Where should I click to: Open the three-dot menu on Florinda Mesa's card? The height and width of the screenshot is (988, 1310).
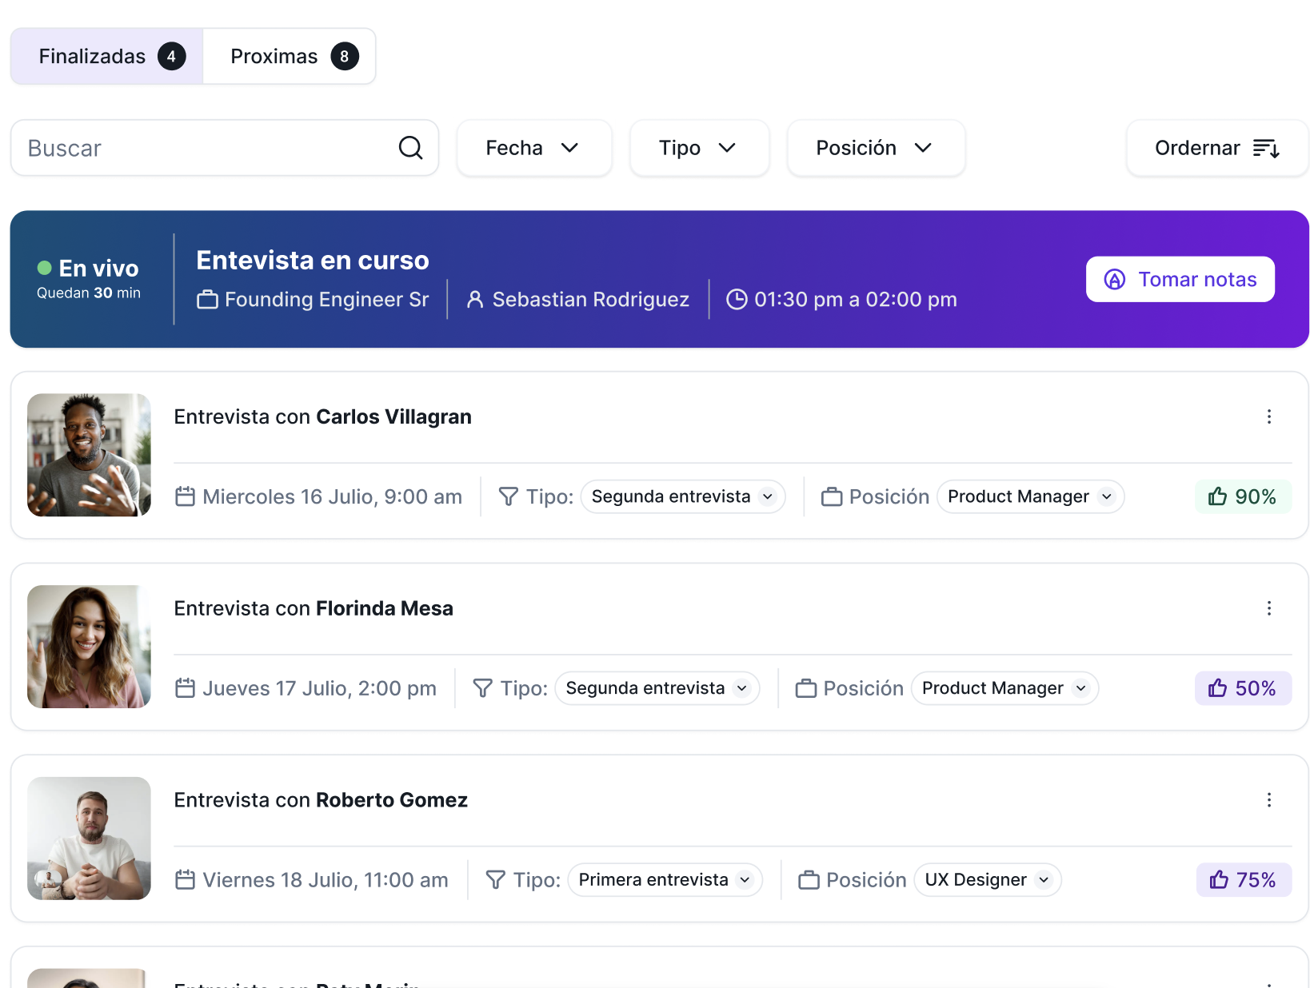coord(1268,608)
